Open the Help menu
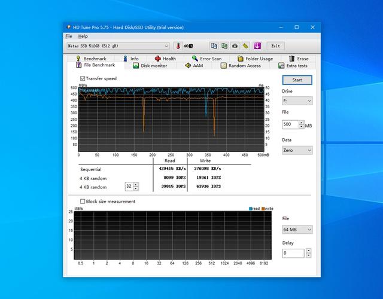 point(83,36)
